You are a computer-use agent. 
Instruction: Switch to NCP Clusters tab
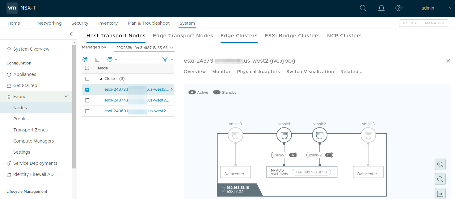(344, 36)
